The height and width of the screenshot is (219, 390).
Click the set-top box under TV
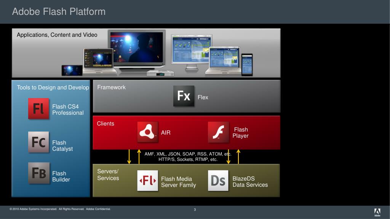160,73
